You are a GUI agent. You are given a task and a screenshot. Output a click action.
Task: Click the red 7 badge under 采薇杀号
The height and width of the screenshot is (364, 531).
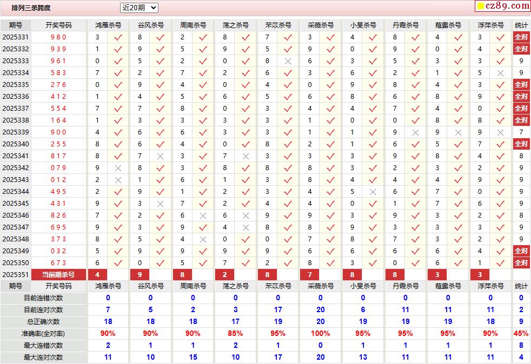(x=310, y=275)
